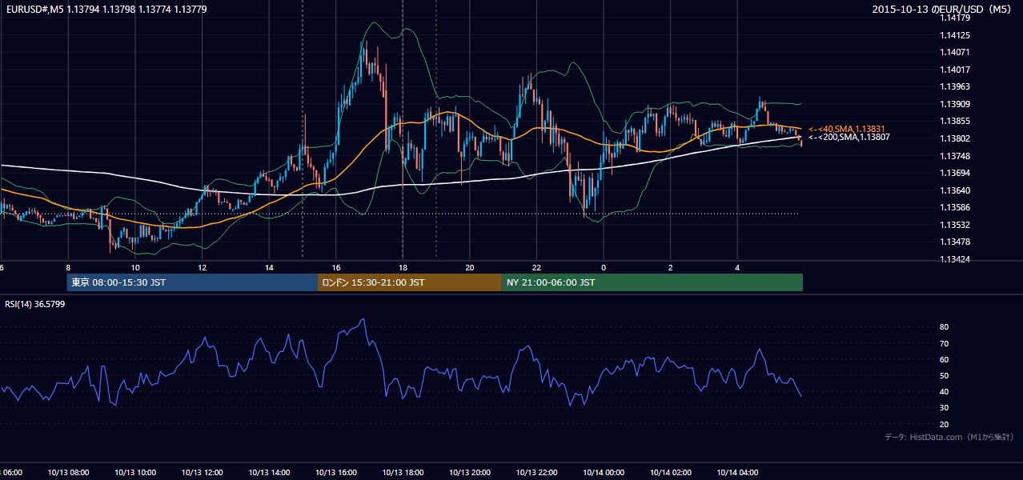1023x480 pixels.
Task: Click hour tick 14 under price chart
Action: click(x=269, y=267)
